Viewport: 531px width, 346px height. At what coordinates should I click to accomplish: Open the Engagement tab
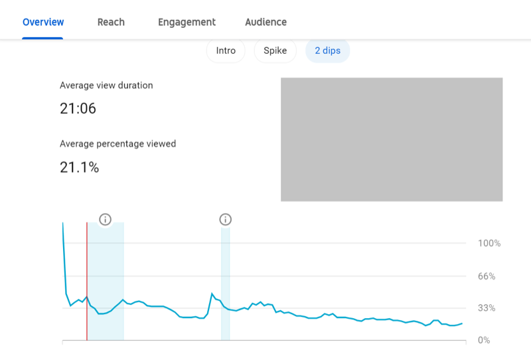coord(187,22)
